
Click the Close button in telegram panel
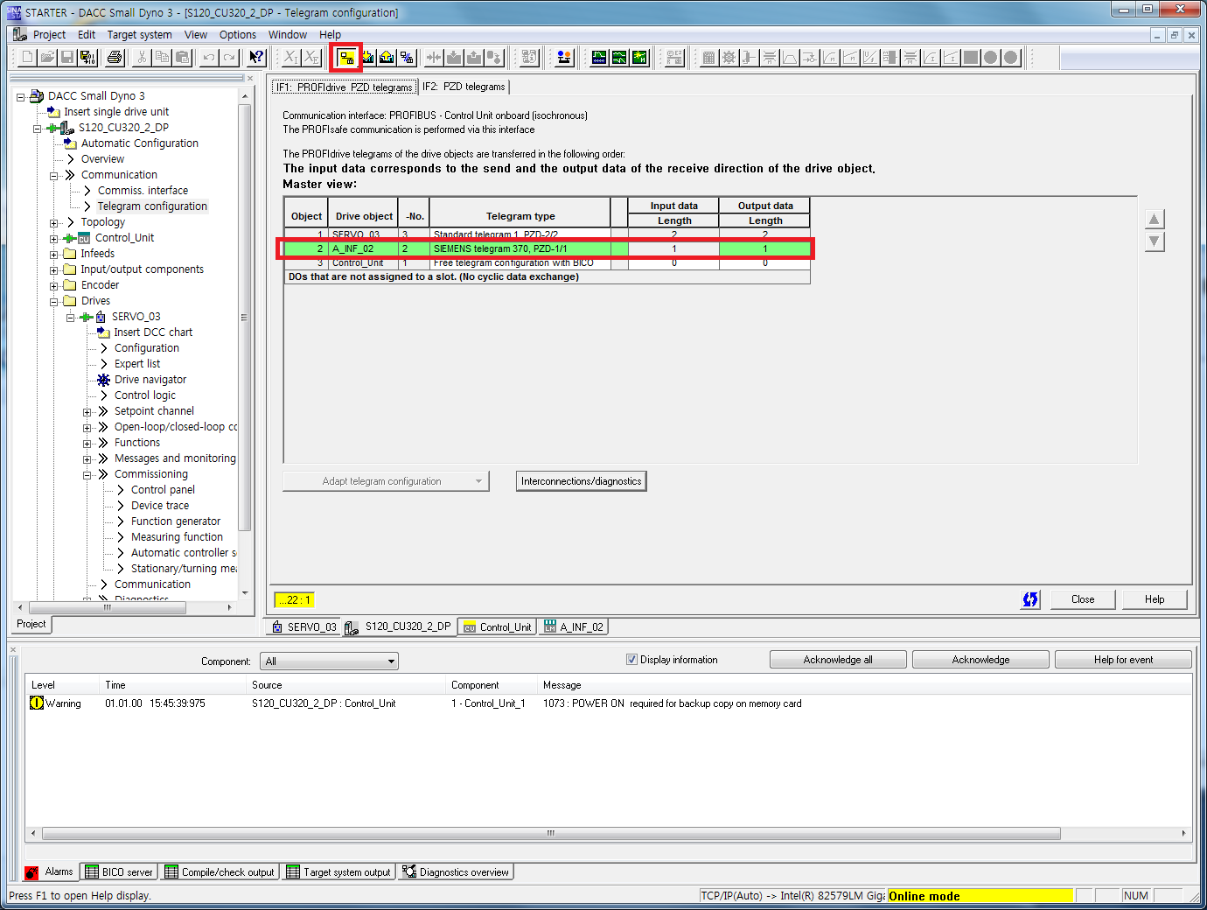(1083, 599)
